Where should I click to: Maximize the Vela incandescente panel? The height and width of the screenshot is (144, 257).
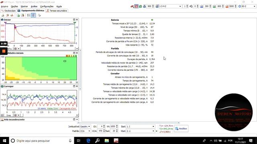point(74,120)
